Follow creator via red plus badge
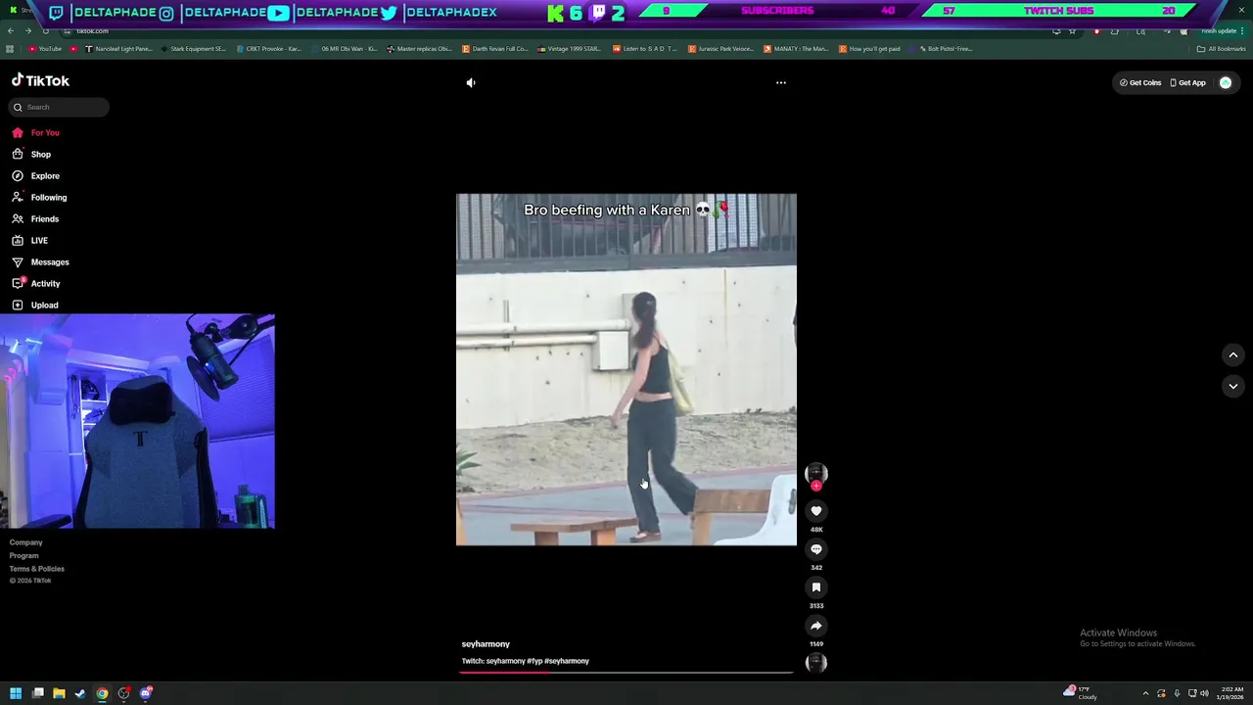The image size is (1253, 705). (x=816, y=486)
